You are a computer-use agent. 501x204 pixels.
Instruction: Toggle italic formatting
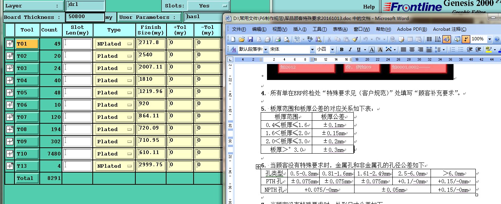350,49
